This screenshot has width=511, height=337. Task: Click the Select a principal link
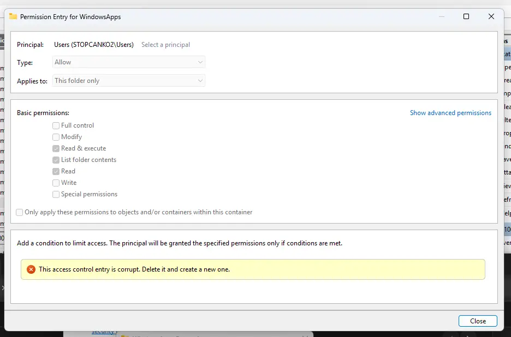pos(165,45)
